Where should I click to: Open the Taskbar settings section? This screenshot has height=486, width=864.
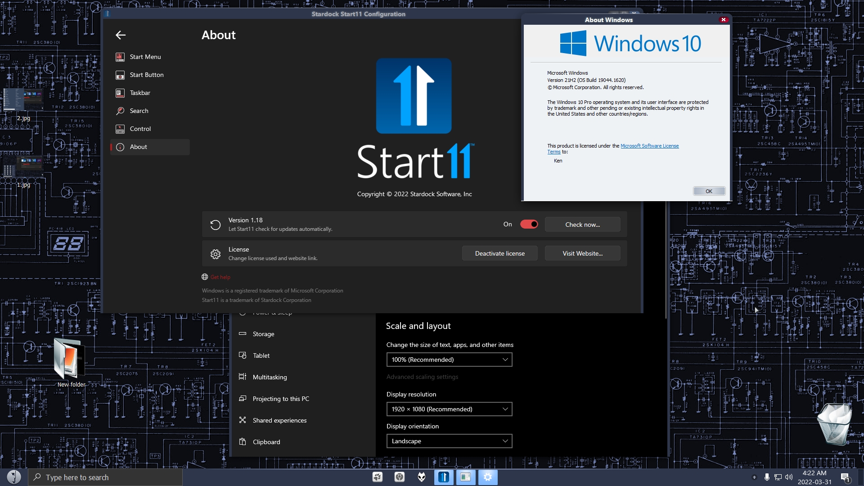(x=150, y=93)
